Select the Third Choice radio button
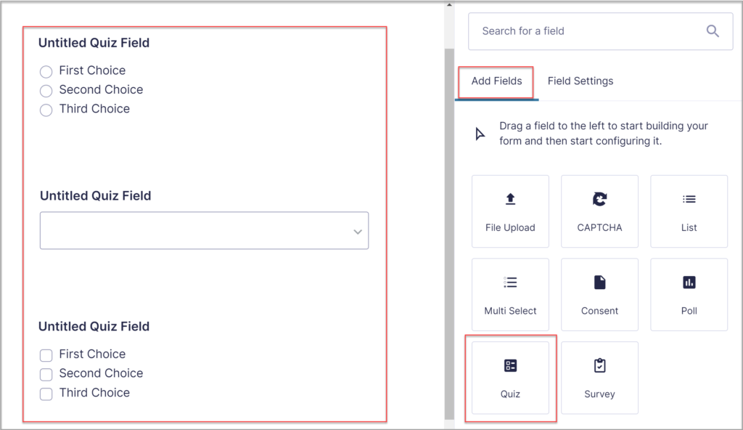The image size is (743, 430). [46, 110]
